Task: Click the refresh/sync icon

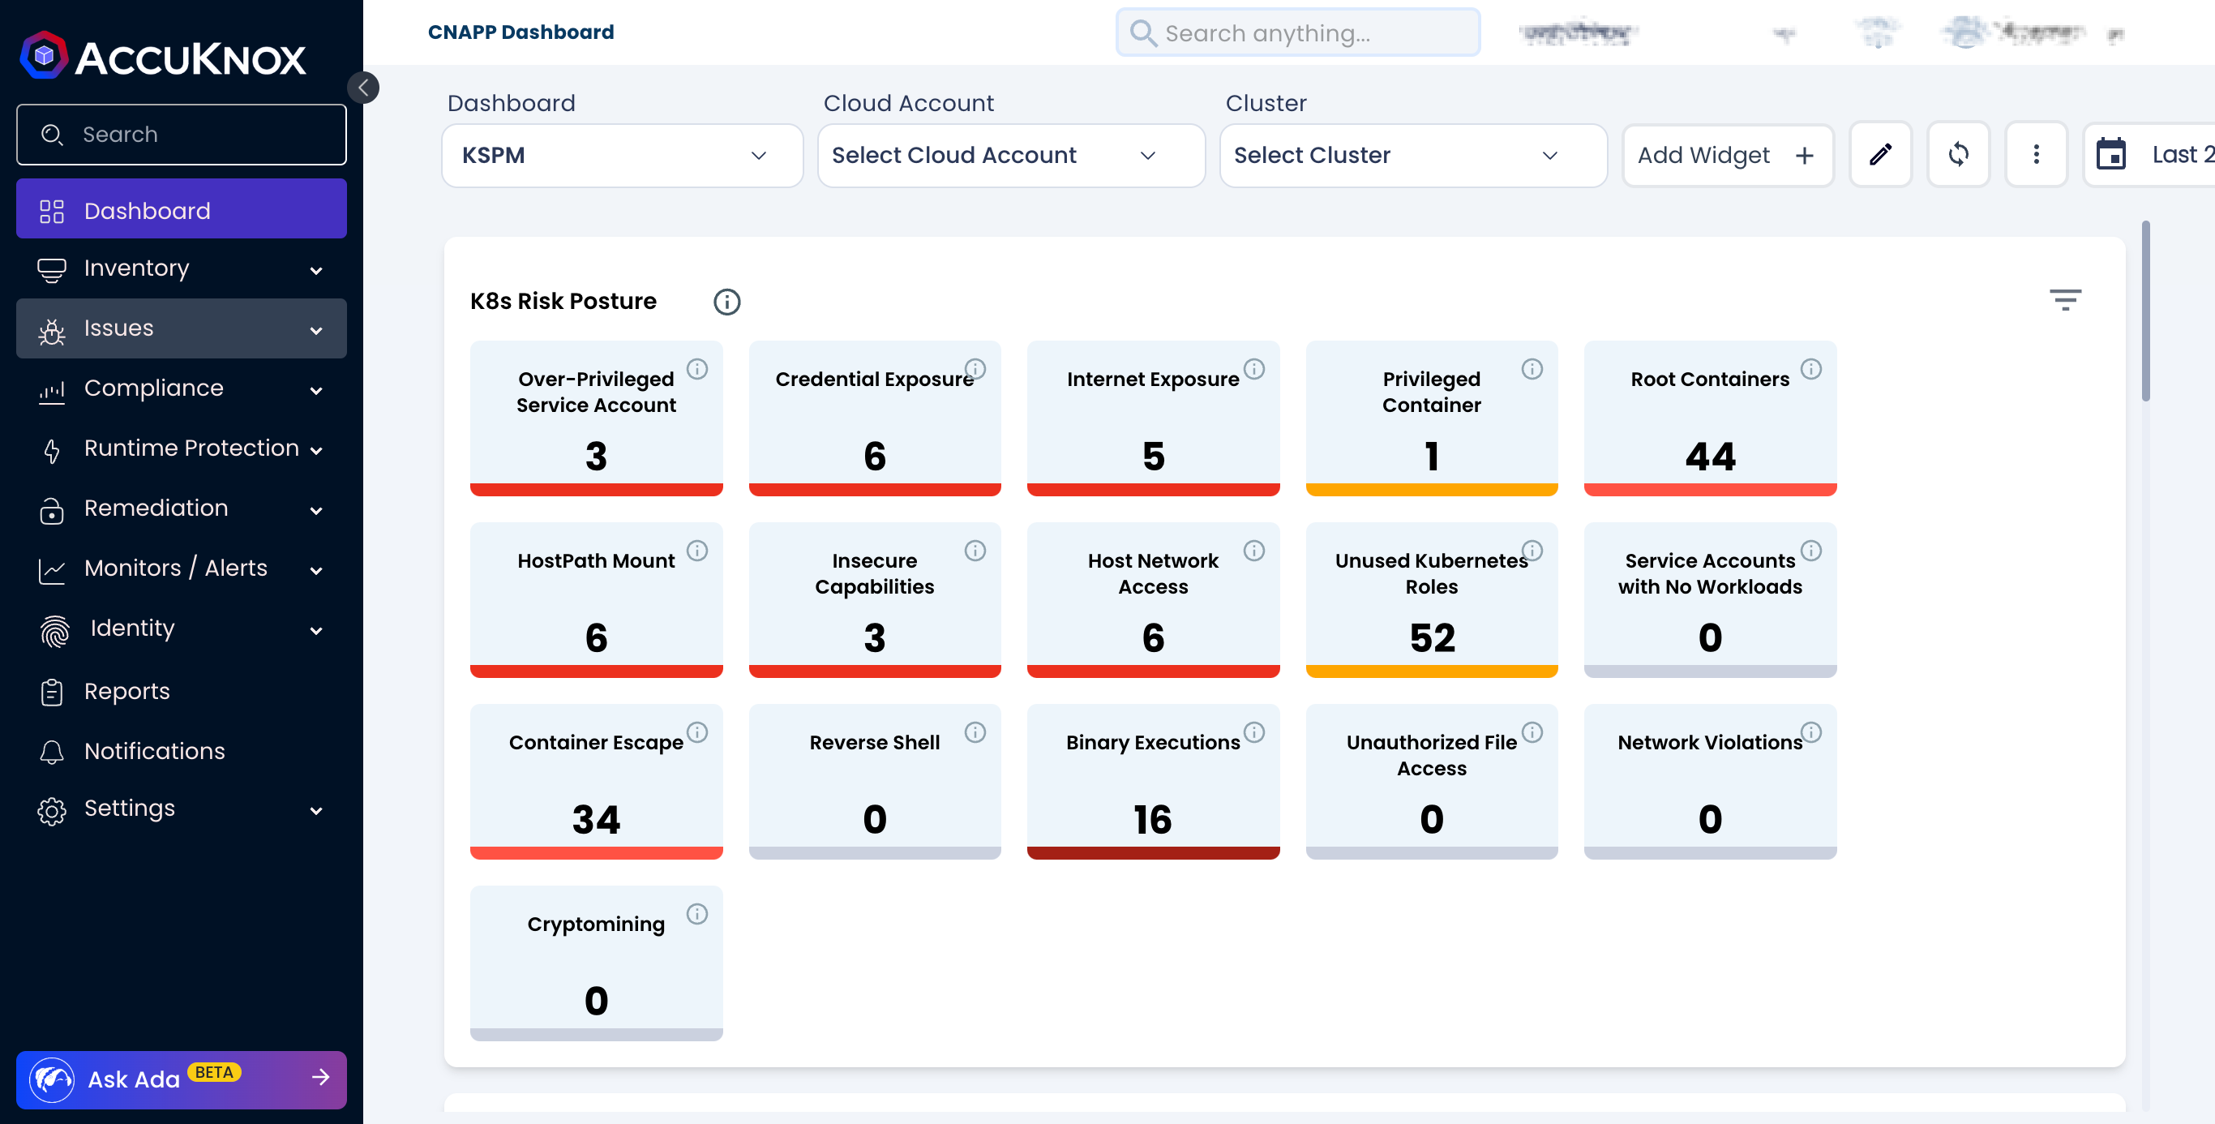Action: click(1957, 153)
